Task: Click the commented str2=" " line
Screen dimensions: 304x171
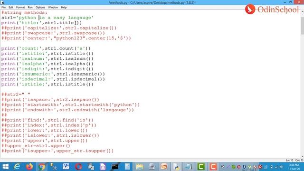Action: [16, 95]
